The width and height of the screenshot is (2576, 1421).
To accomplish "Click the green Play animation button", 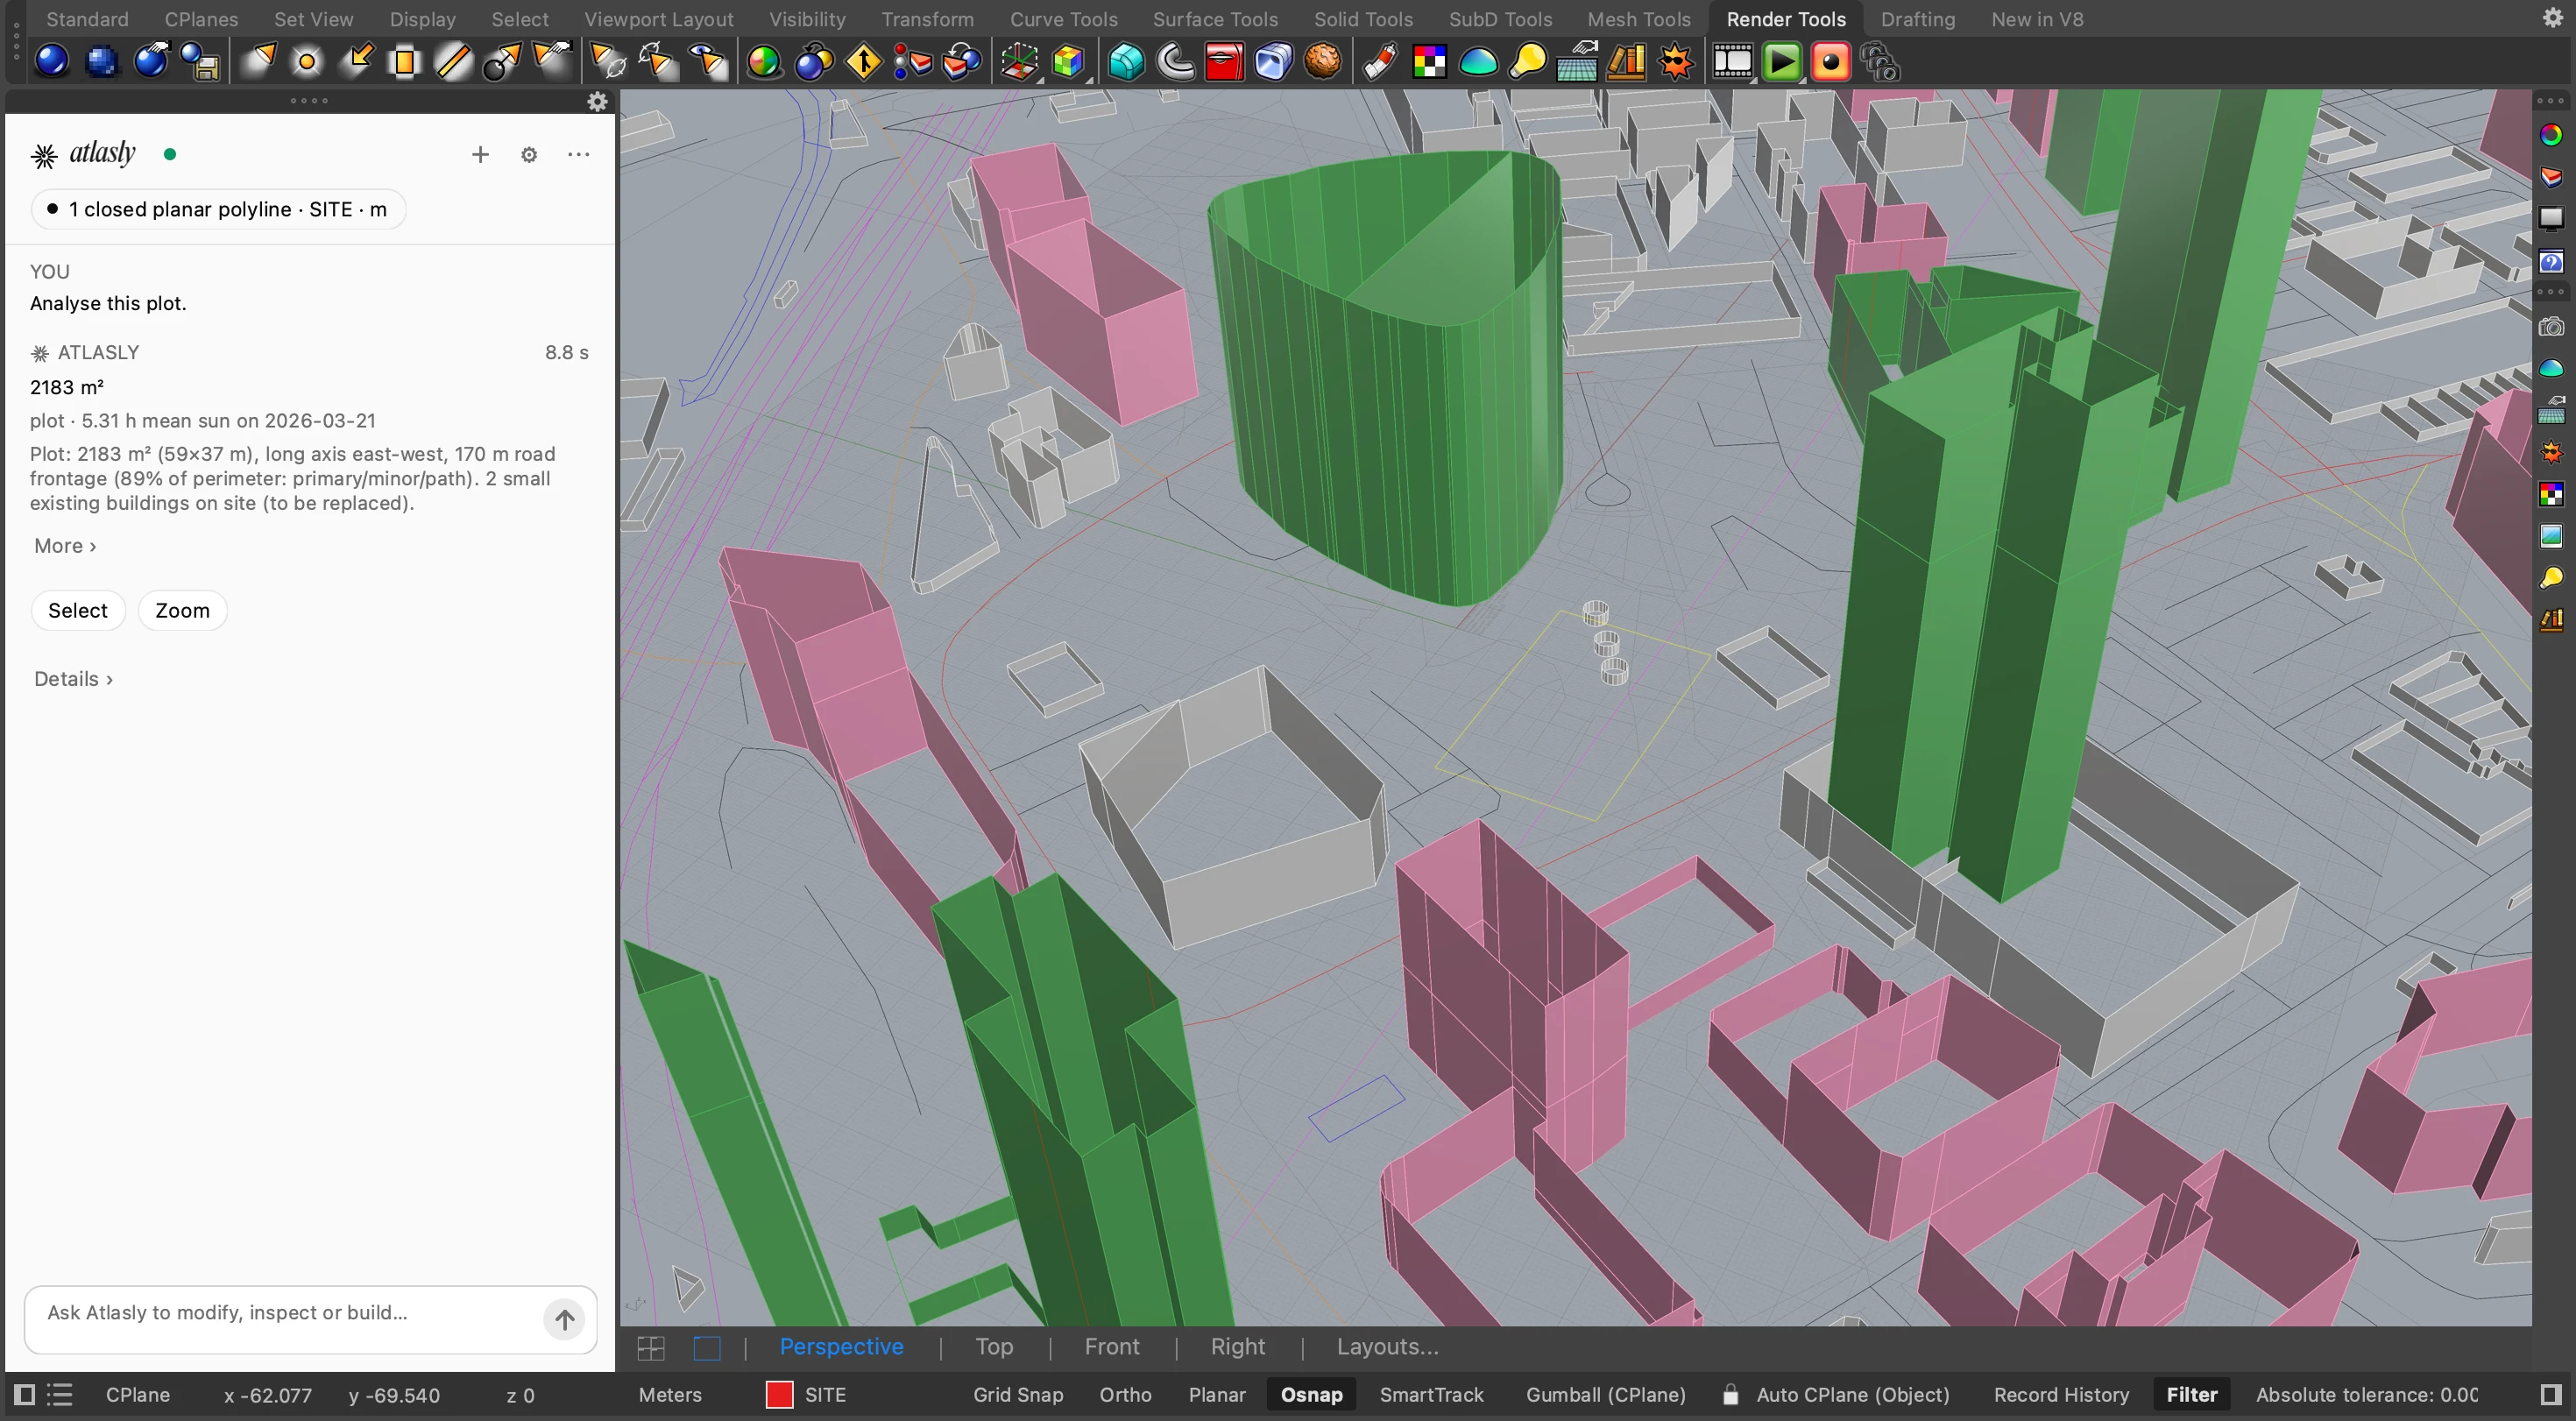I will point(1782,62).
